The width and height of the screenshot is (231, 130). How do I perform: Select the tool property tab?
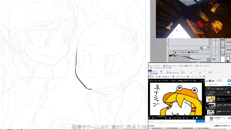(x=186, y=52)
